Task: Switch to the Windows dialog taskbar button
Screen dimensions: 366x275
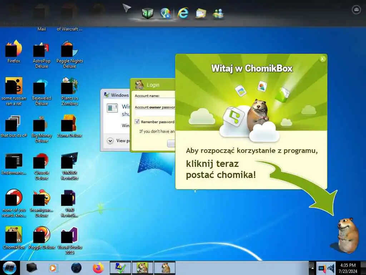Action: pos(120,268)
